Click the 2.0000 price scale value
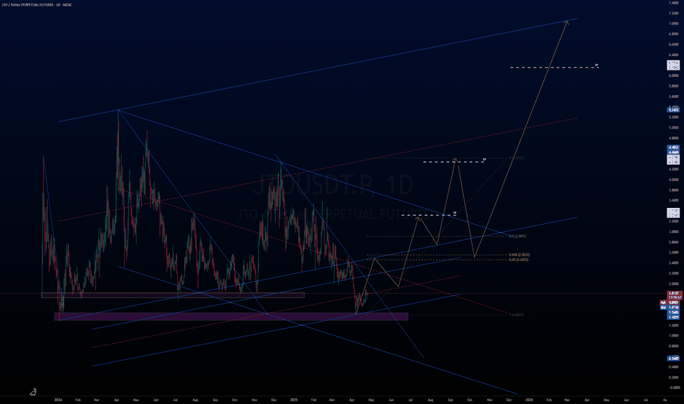Image resolution: width=684 pixels, height=404 pixels. (x=674, y=284)
